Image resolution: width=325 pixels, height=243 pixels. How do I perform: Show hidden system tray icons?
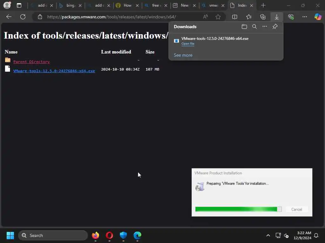(x=268, y=235)
